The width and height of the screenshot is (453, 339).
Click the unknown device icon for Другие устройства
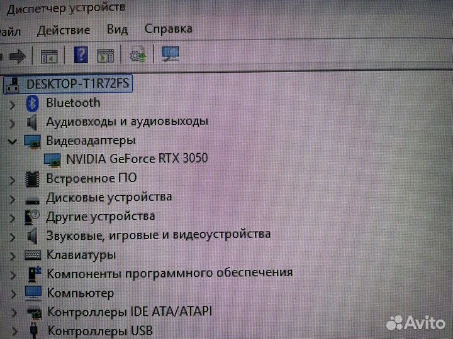(x=32, y=217)
